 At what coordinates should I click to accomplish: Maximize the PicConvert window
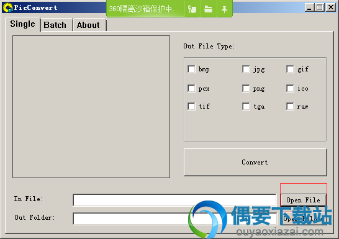click(x=320, y=7)
